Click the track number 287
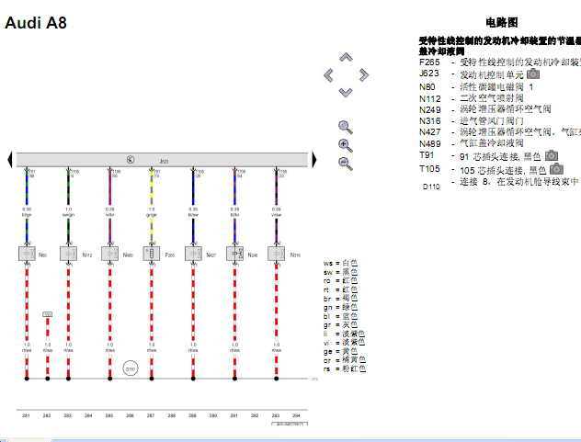Screen dimensions: 581x442 pos(151,415)
